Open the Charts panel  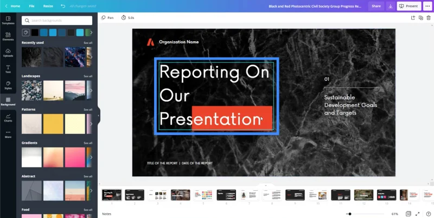[x=8, y=118]
